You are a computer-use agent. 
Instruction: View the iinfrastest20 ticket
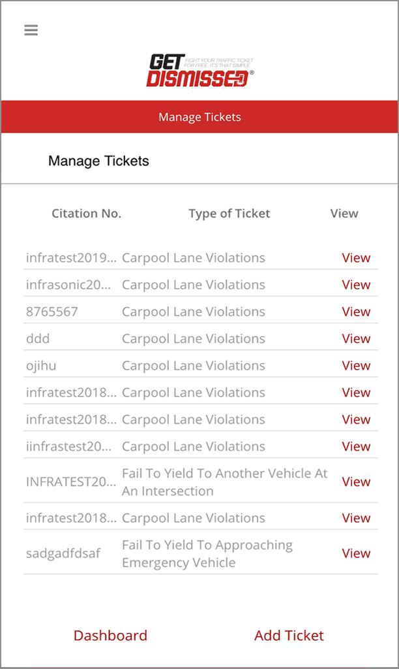click(356, 446)
